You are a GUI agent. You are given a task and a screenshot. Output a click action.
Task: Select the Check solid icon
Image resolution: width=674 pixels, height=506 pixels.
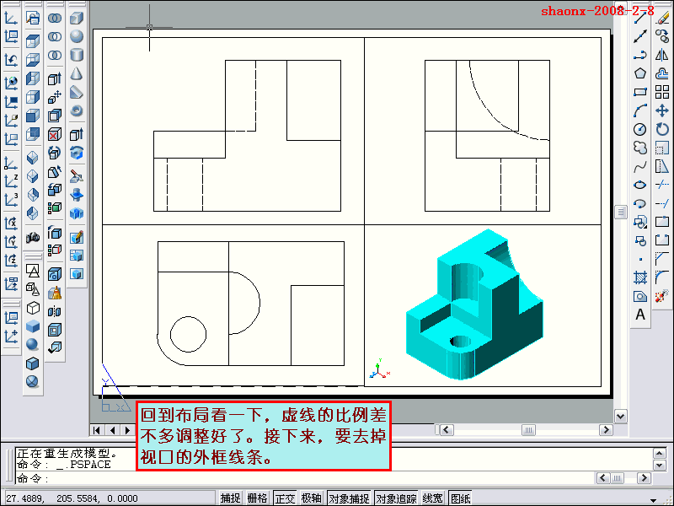55,347
